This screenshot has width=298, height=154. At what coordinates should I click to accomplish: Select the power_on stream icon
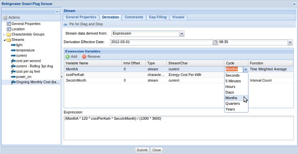click(x=13, y=77)
